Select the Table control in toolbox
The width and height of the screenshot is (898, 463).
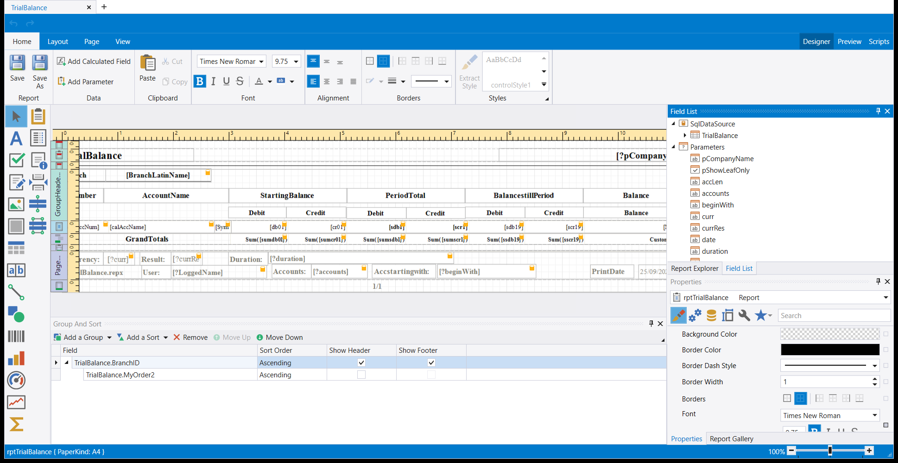16,248
